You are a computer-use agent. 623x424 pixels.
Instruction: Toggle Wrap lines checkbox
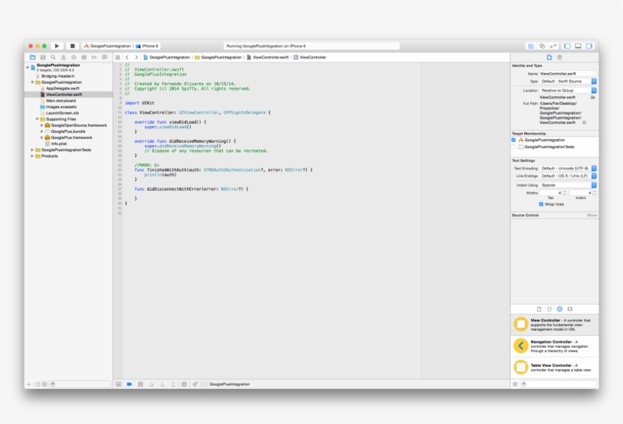point(541,204)
